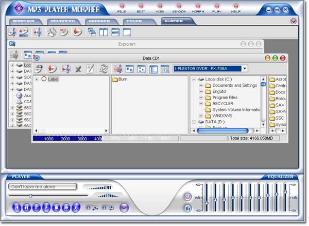Image resolution: width=309 pixels, height=226 pixels.
Task: Expand the Program Files folder
Action: (x=201, y=98)
